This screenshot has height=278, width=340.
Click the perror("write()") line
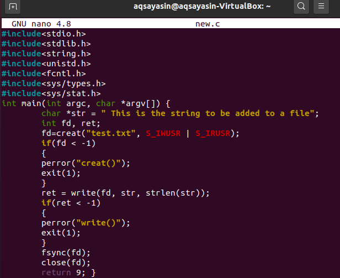pyautogui.click(x=86, y=223)
